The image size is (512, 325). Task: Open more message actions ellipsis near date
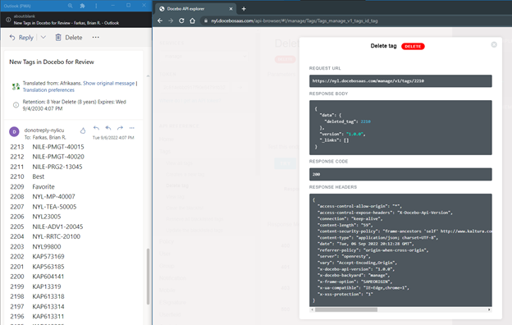[131, 128]
